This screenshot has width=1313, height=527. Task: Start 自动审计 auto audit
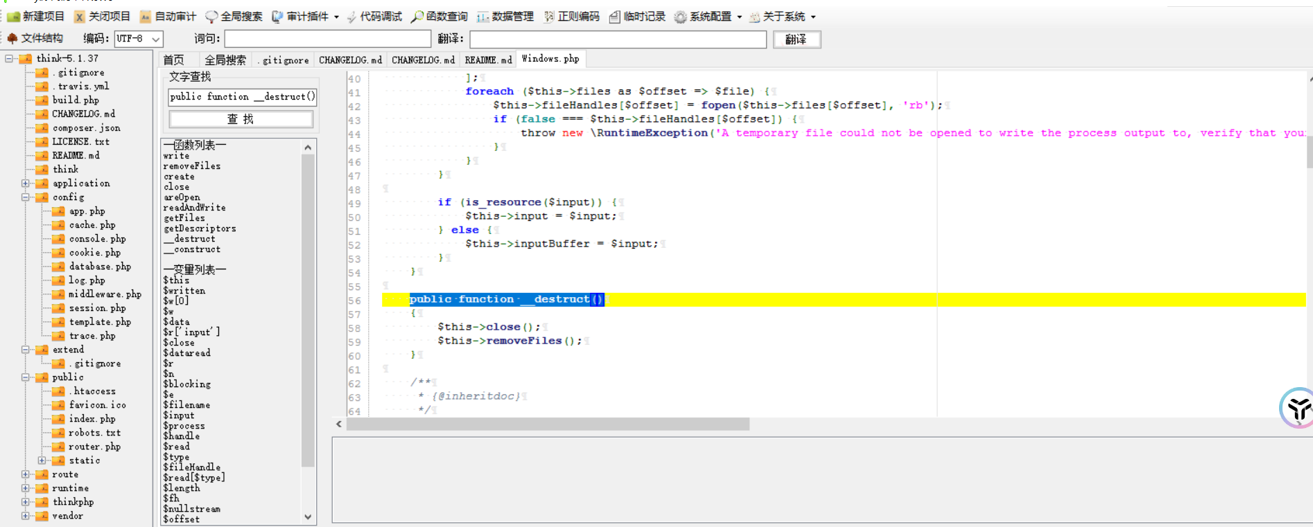coord(168,17)
